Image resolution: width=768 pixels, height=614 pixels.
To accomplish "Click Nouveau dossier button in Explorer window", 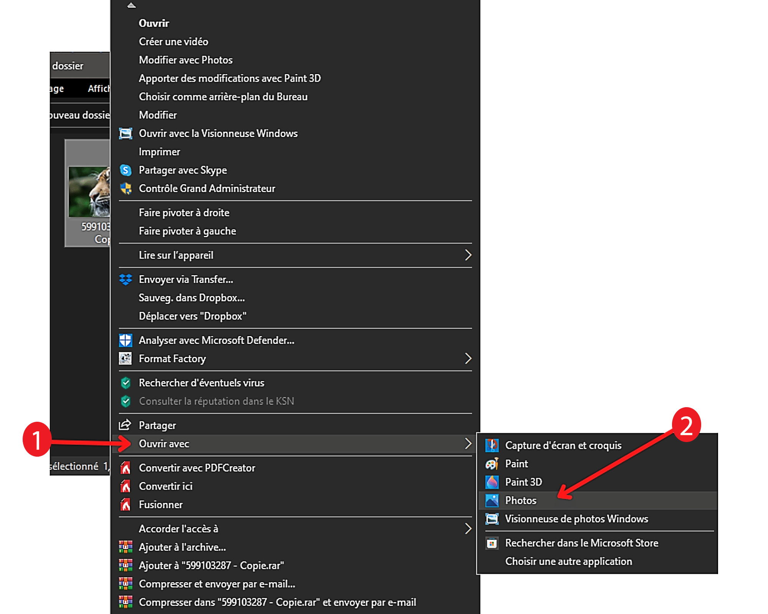I will coord(80,115).
